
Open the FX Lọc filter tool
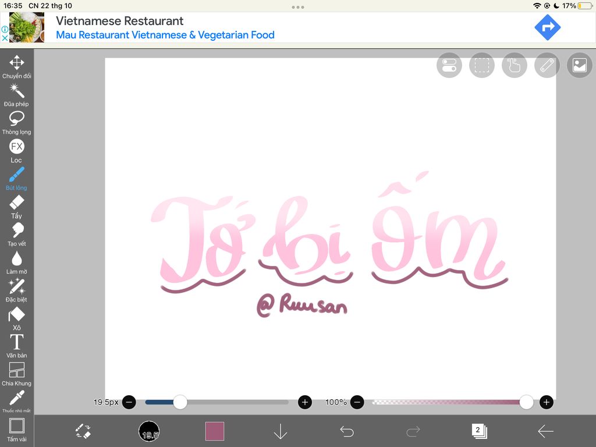[x=17, y=151]
